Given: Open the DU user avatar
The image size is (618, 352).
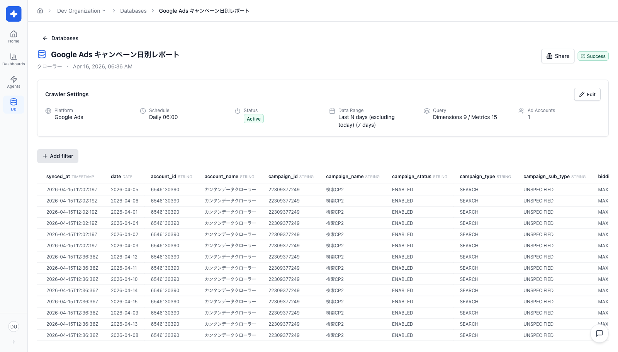Looking at the screenshot, I should pos(14,327).
